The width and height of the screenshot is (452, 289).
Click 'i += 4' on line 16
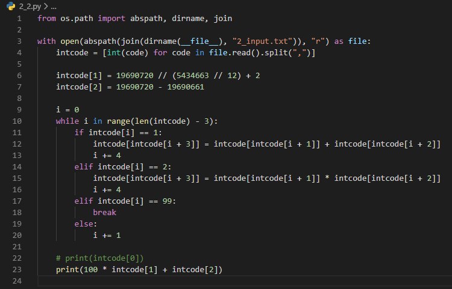[x=107, y=190]
